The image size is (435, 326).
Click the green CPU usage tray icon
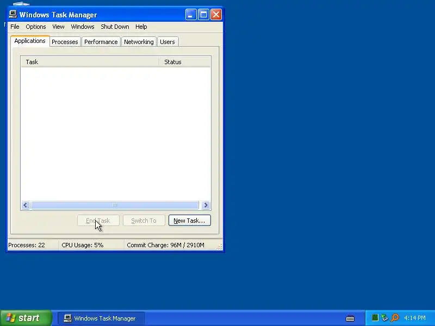375,318
